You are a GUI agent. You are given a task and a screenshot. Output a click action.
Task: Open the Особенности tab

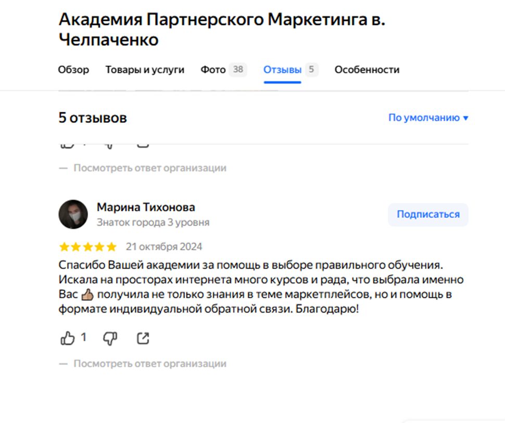368,69
